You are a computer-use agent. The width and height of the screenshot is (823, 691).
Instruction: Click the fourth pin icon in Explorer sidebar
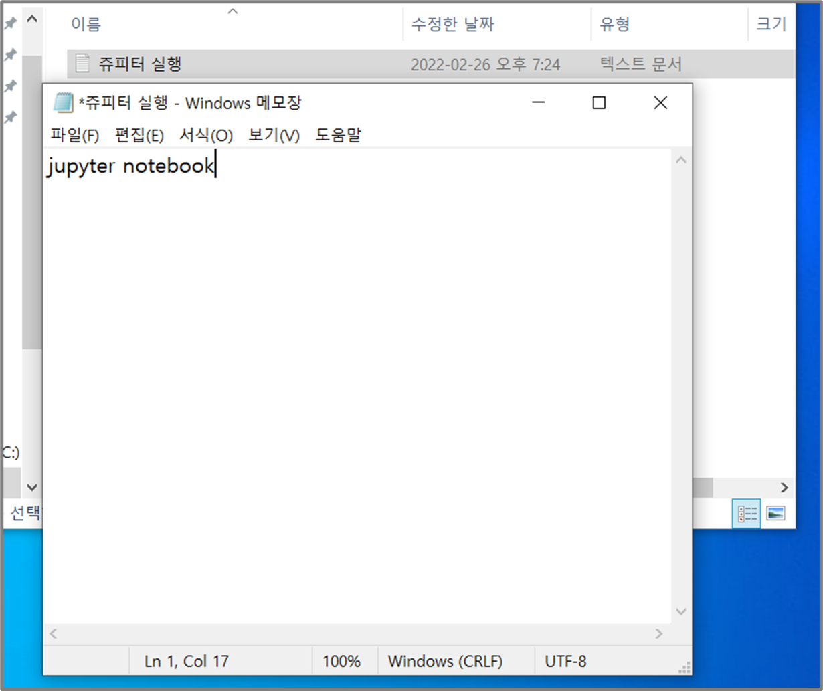[10, 118]
